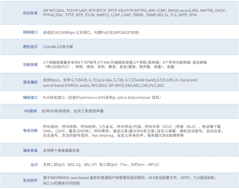Viewport: 239px width, 189px height.
Task: Click the 网络接口 row label
Action: click(30, 32)
